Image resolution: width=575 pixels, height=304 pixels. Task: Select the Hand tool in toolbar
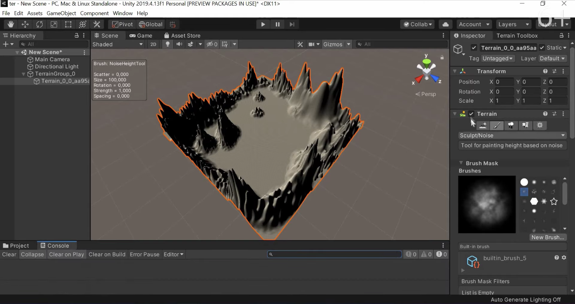click(10, 24)
